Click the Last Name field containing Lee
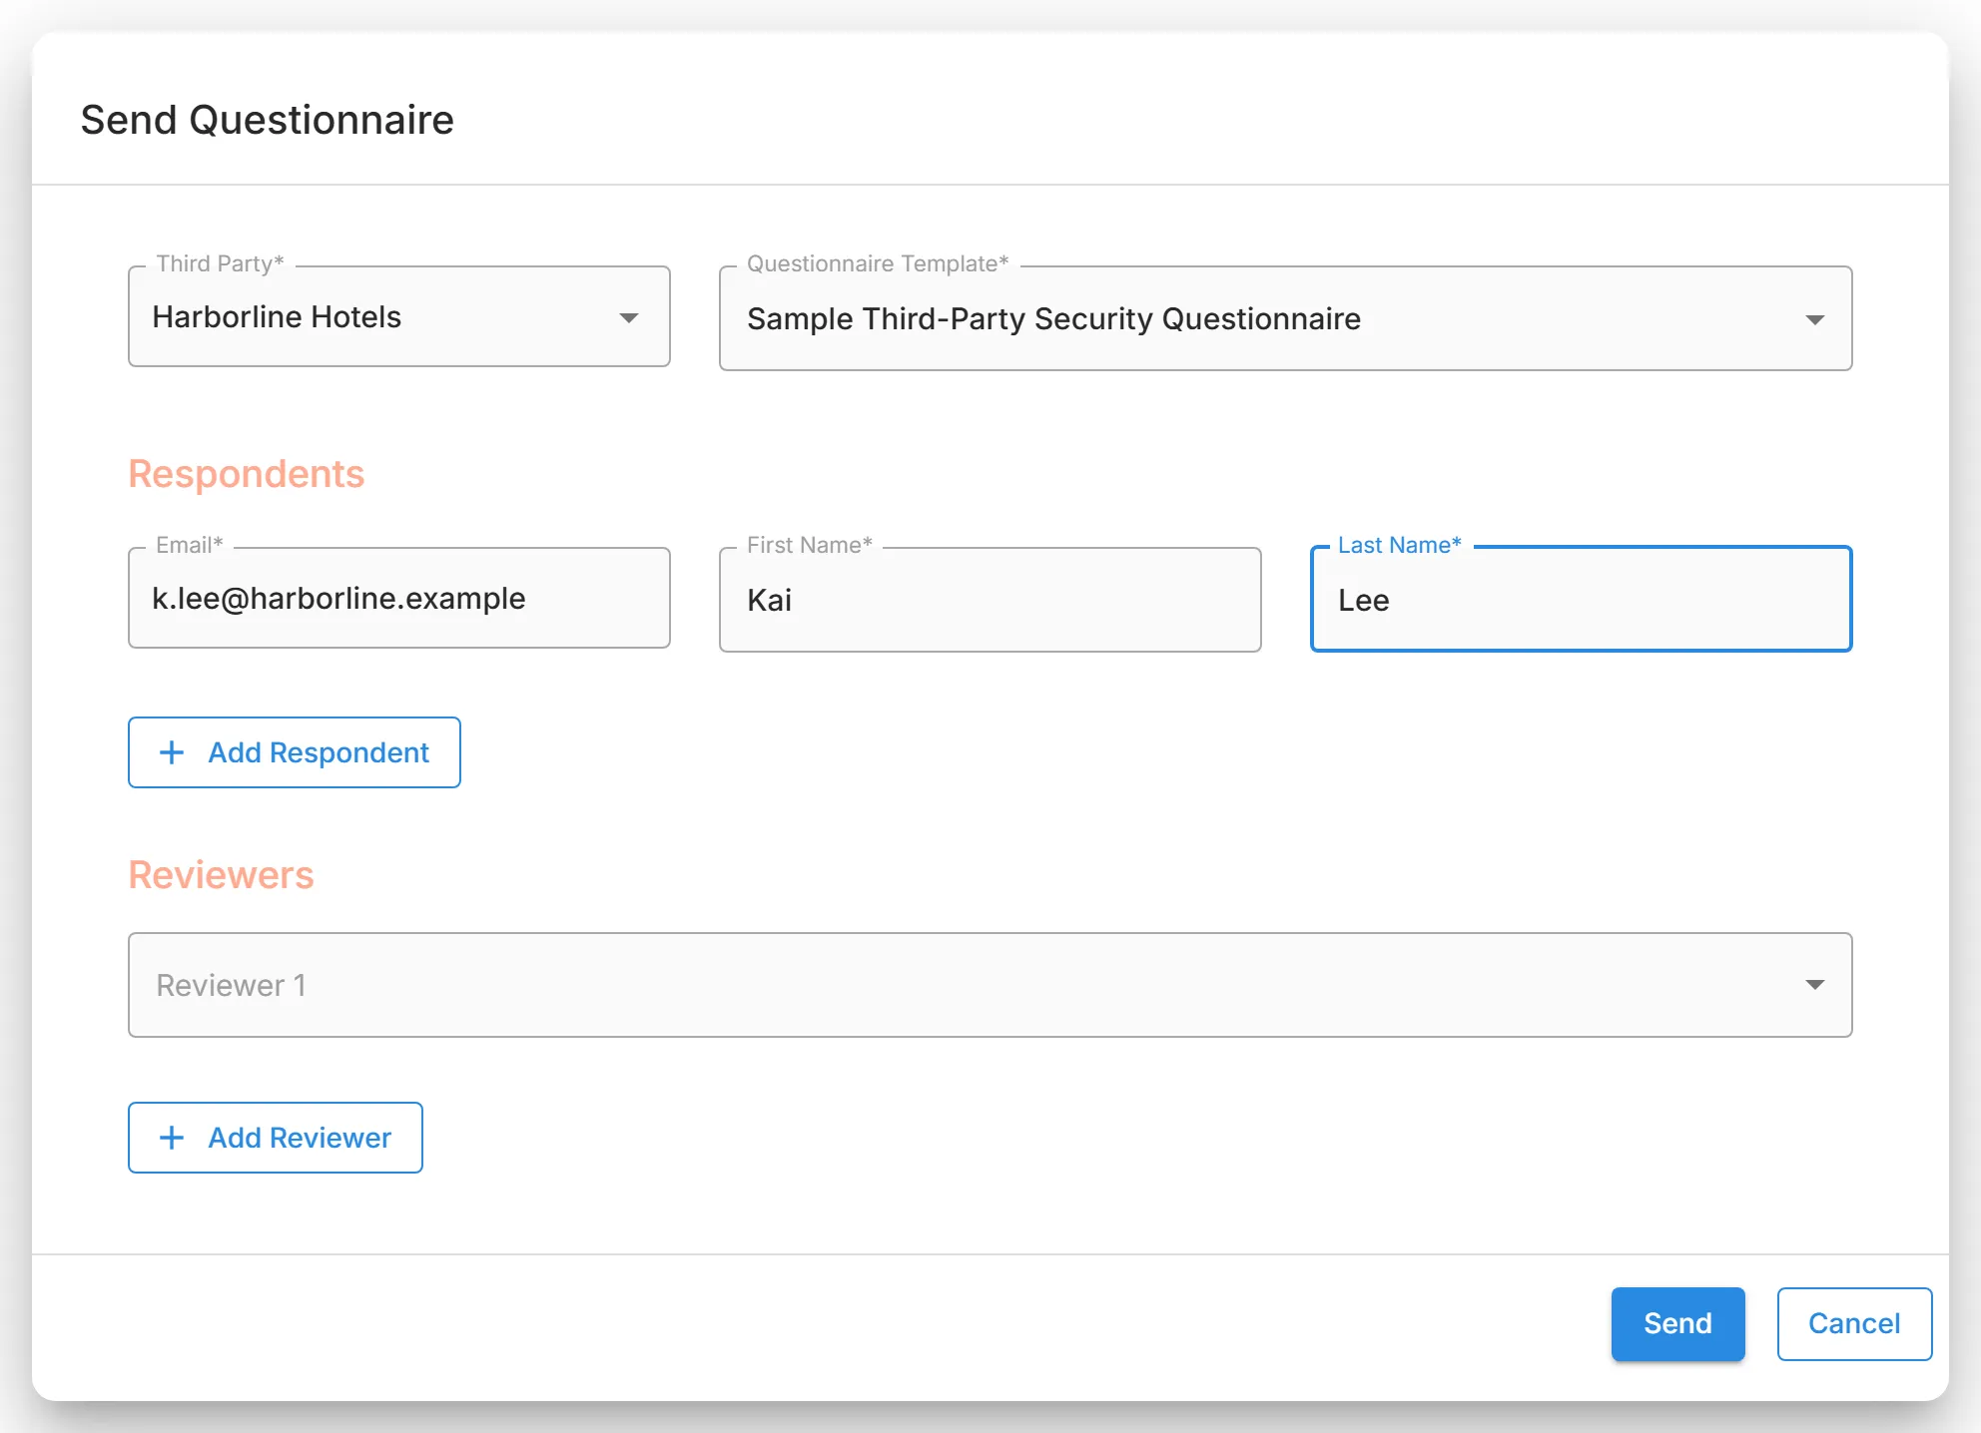The width and height of the screenshot is (1981, 1433). pos(1581,600)
